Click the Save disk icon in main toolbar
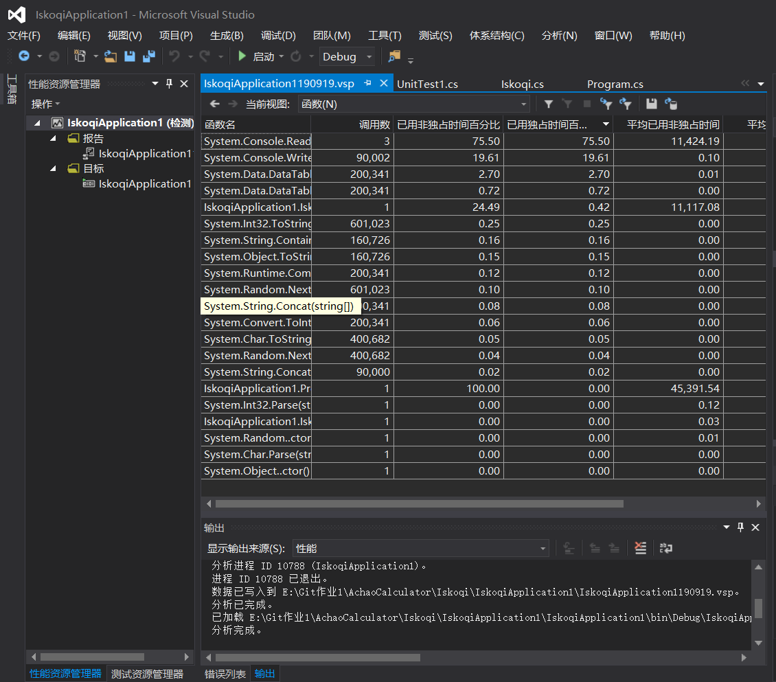The height and width of the screenshot is (682, 776). click(130, 56)
